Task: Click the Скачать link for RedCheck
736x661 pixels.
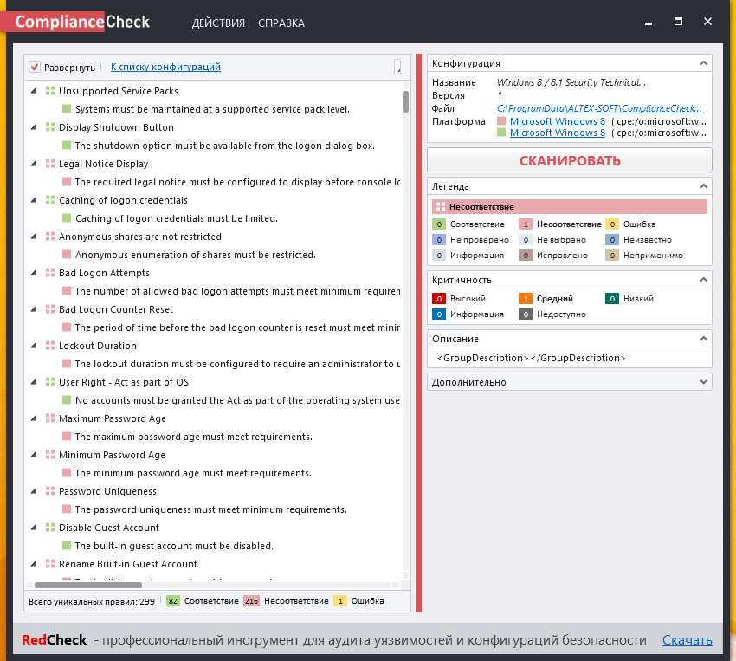Action: pyautogui.click(x=688, y=640)
